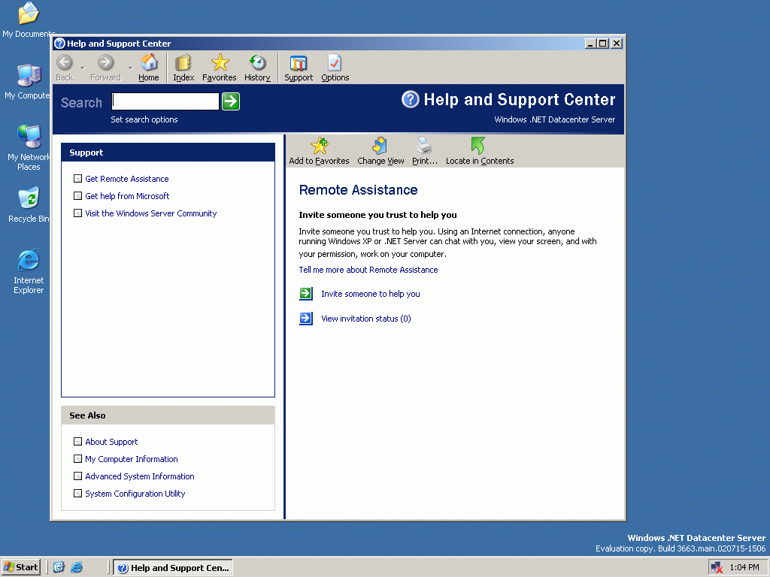Viewport: 770px width, 577px height.
Task: Open the Index toolbar icon
Action: tap(183, 64)
